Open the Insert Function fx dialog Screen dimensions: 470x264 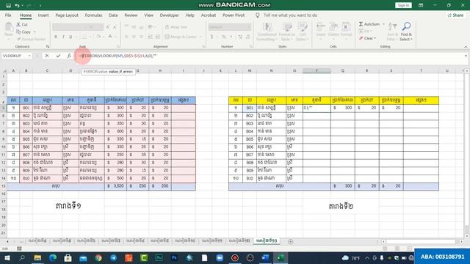click(68, 56)
